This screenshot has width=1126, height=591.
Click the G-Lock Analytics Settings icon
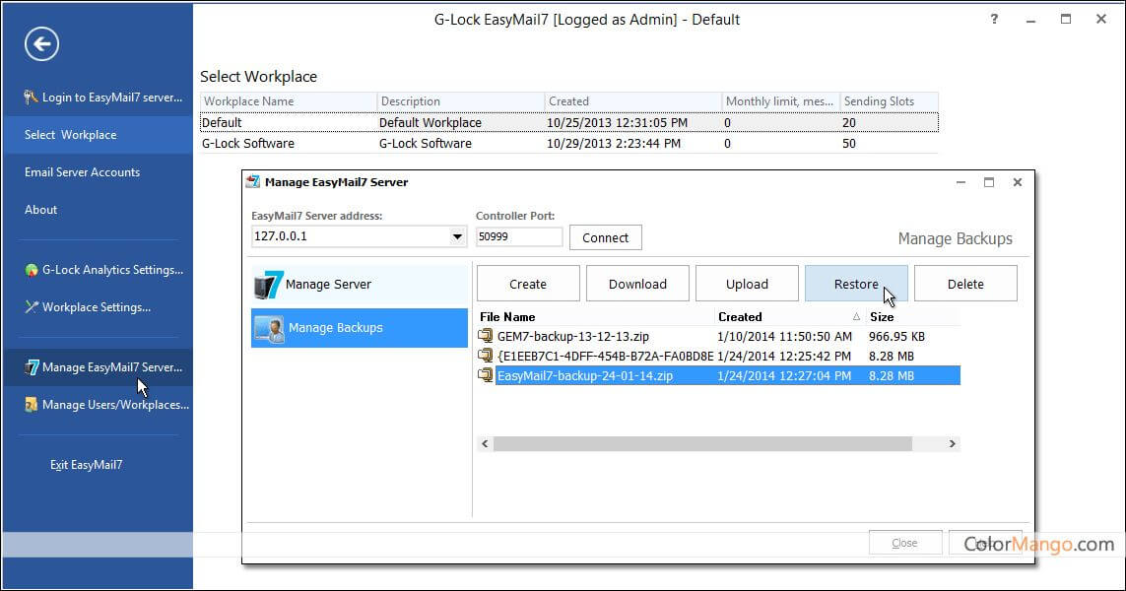pos(31,270)
